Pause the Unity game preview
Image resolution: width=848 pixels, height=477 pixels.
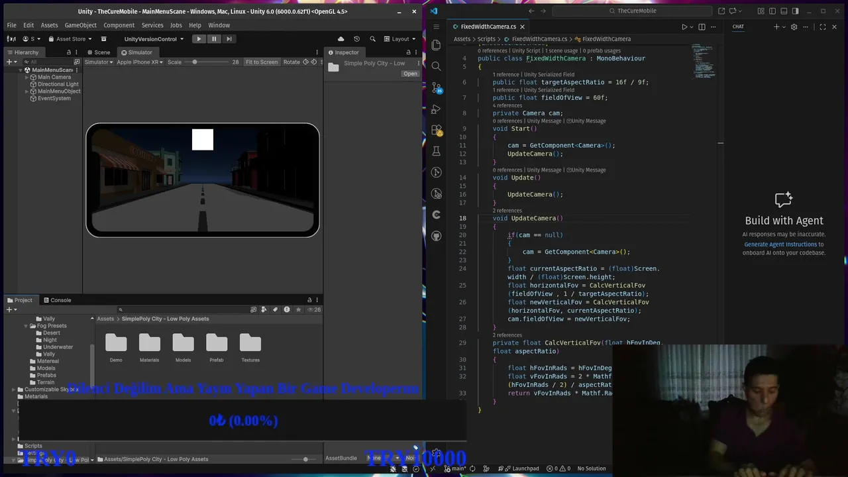[214, 39]
